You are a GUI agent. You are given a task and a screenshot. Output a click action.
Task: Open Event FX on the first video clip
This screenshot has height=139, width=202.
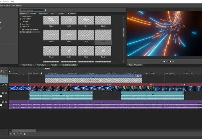[x=28, y=84]
